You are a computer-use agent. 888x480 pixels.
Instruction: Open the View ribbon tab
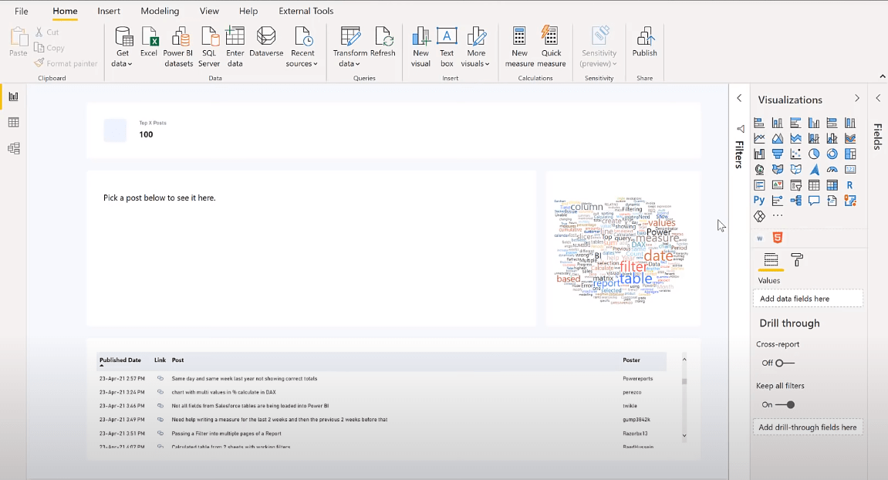click(209, 11)
